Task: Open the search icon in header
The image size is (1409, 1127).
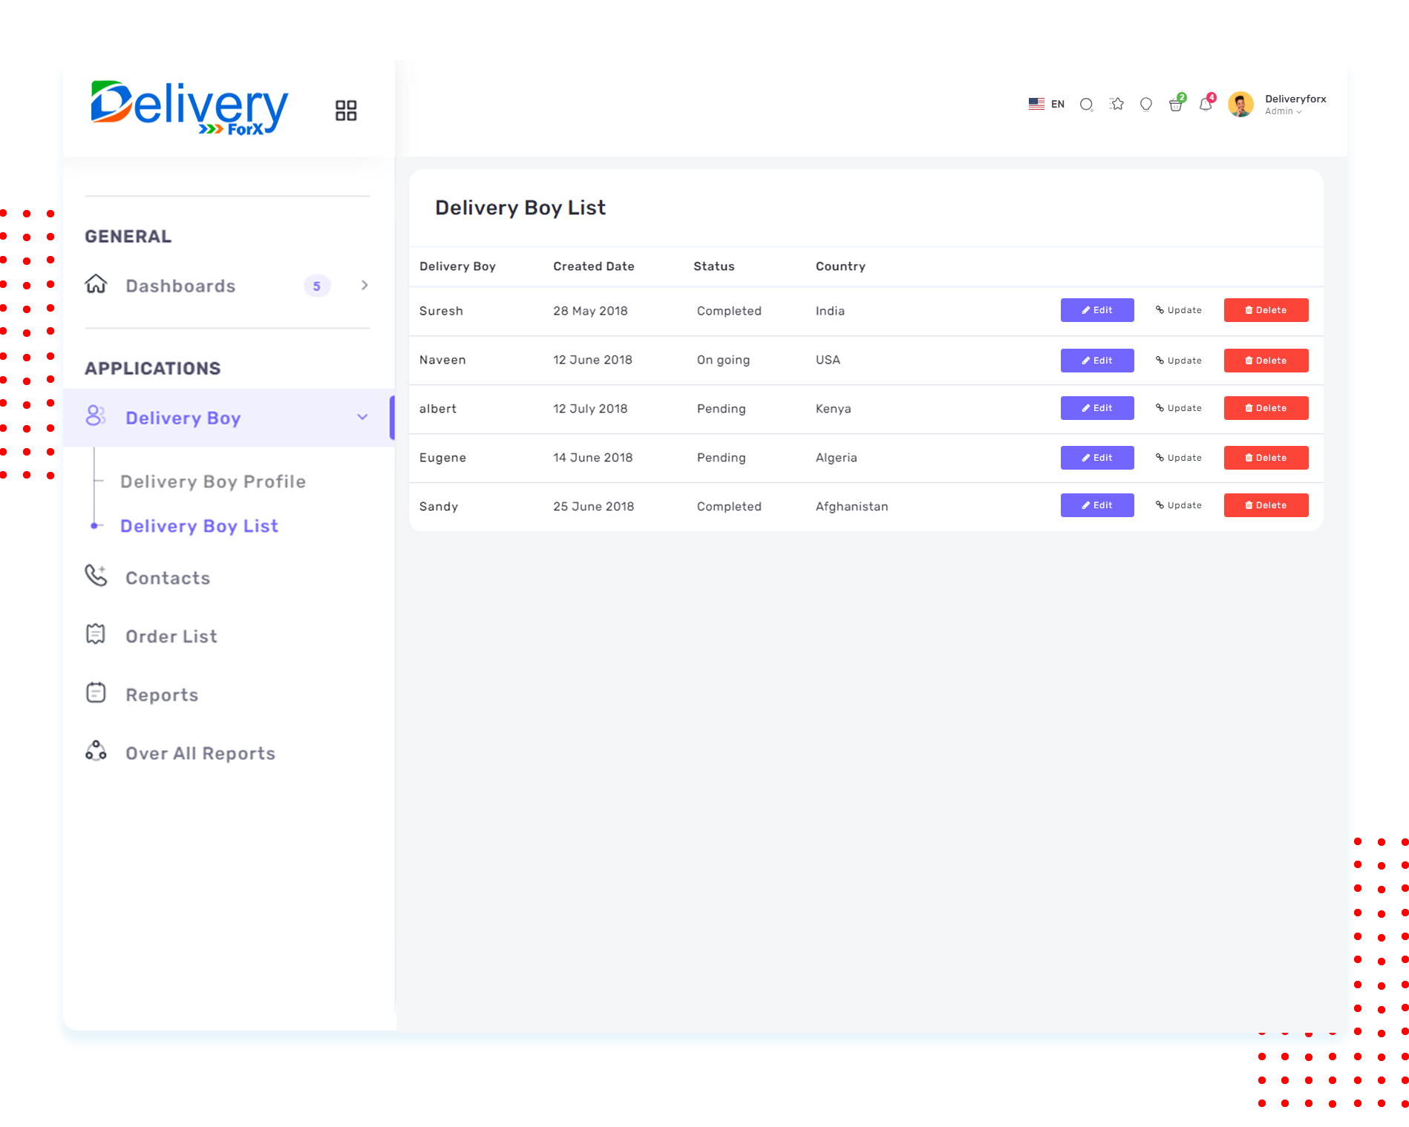Action: tap(1086, 105)
